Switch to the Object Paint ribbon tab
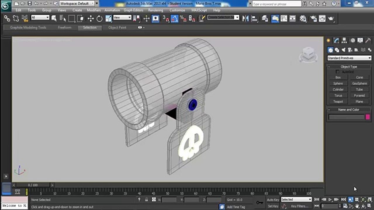The width and height of the screenshot is (374, 210). [117, 27]
